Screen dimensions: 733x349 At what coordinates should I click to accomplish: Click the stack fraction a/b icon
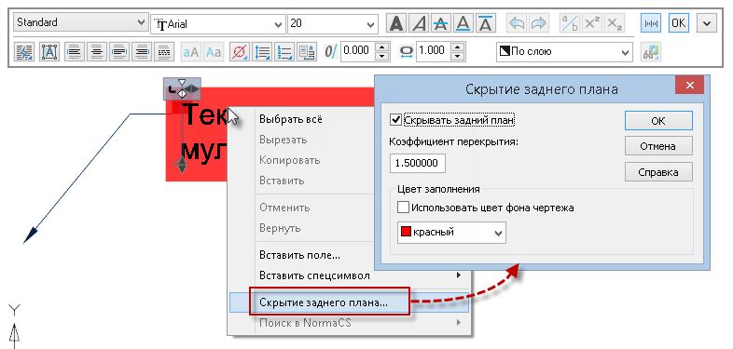570,23
